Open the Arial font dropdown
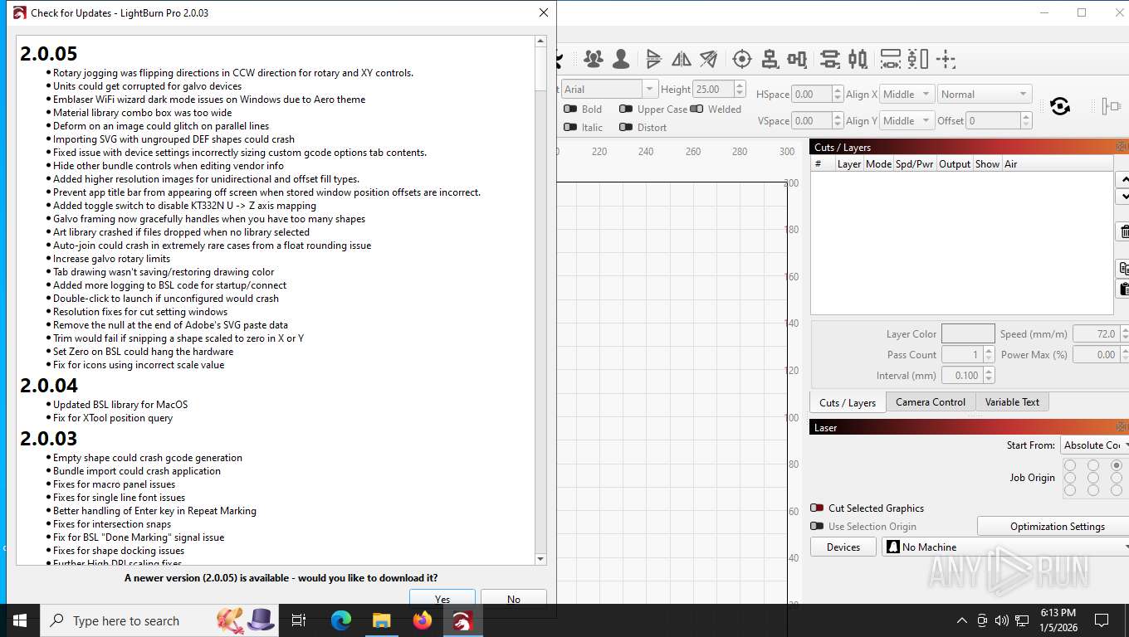The width and height of the screenshot is (1129, 637). (609, 89)
